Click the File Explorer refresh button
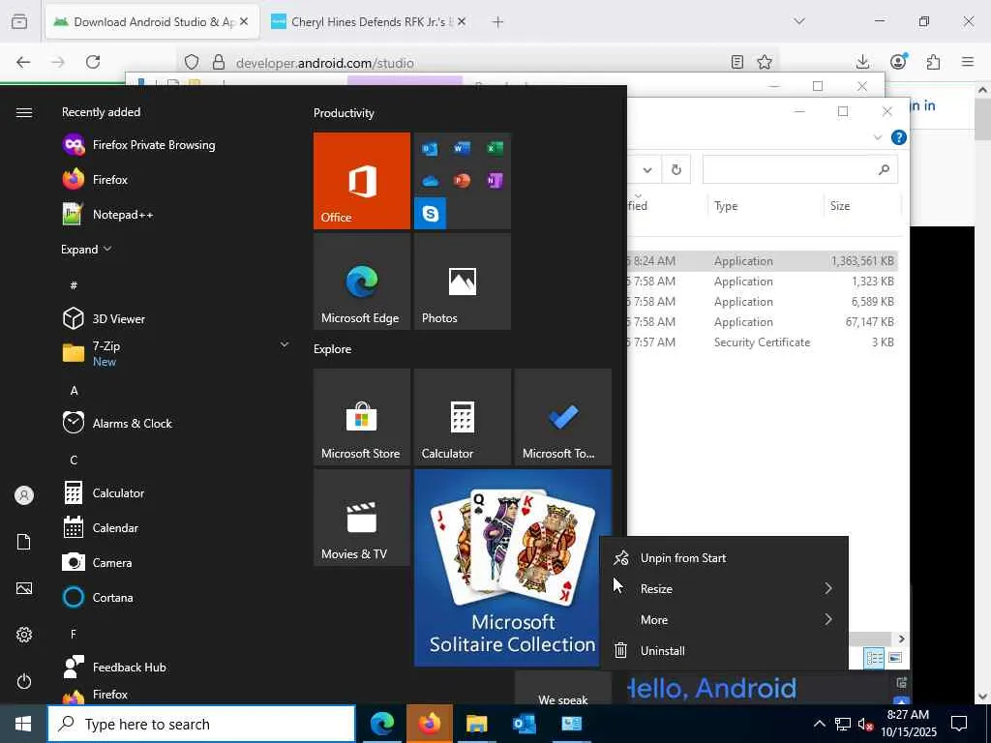The height and width of the screenshot is (743, 991). (x=676, y=169)
